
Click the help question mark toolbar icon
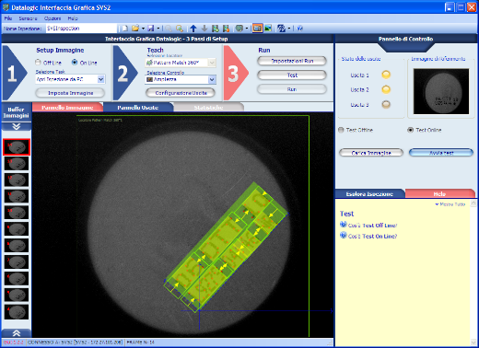tap(300, 29)
